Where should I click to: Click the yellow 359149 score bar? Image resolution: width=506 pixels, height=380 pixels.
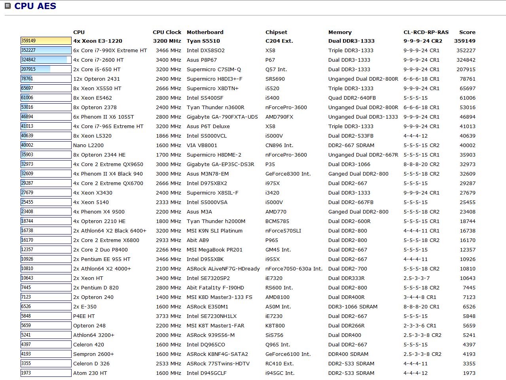point(46,41)
